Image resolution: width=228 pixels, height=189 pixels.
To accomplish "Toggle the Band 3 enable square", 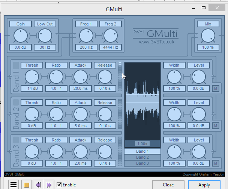I will 16,140.
